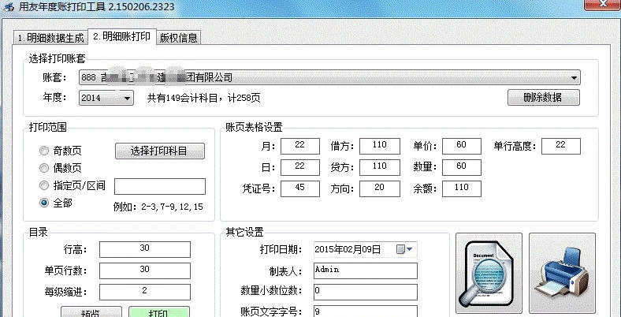Click the example text 例如：2-3,7-9,12,15

[x=158, y=207]
